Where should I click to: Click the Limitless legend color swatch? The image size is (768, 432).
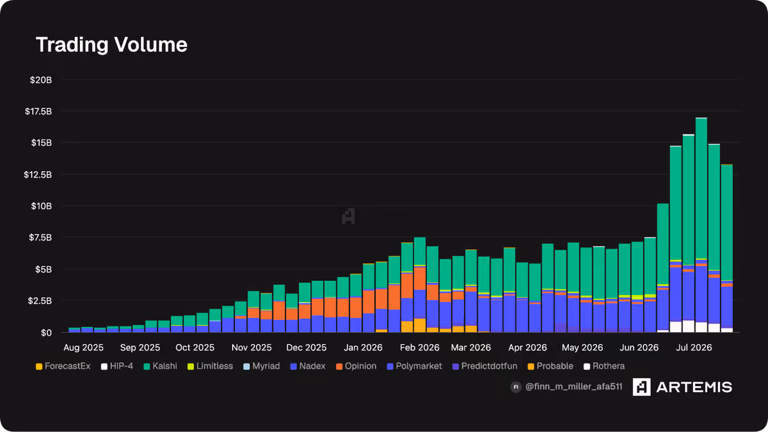tap(190, 367)
